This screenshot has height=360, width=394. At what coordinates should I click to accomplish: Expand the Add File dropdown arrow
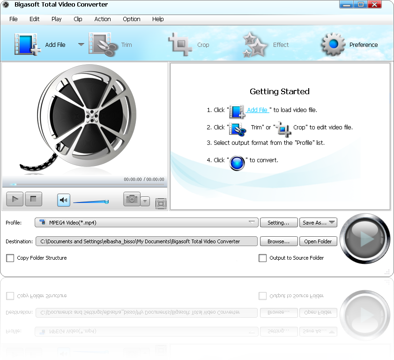point(81,45)
